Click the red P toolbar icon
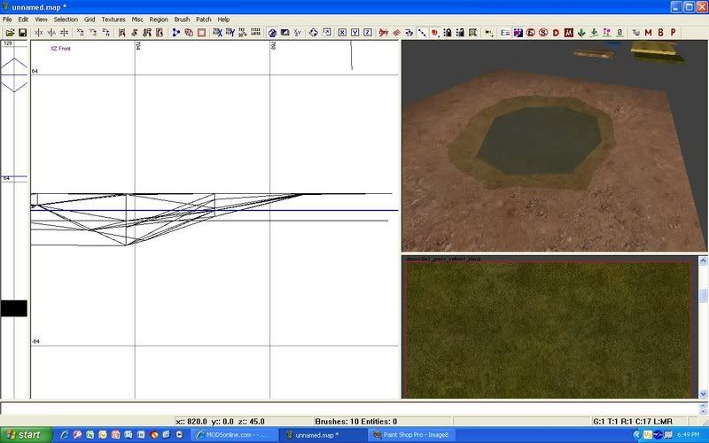Screen dimensions: 709x443 673,33
